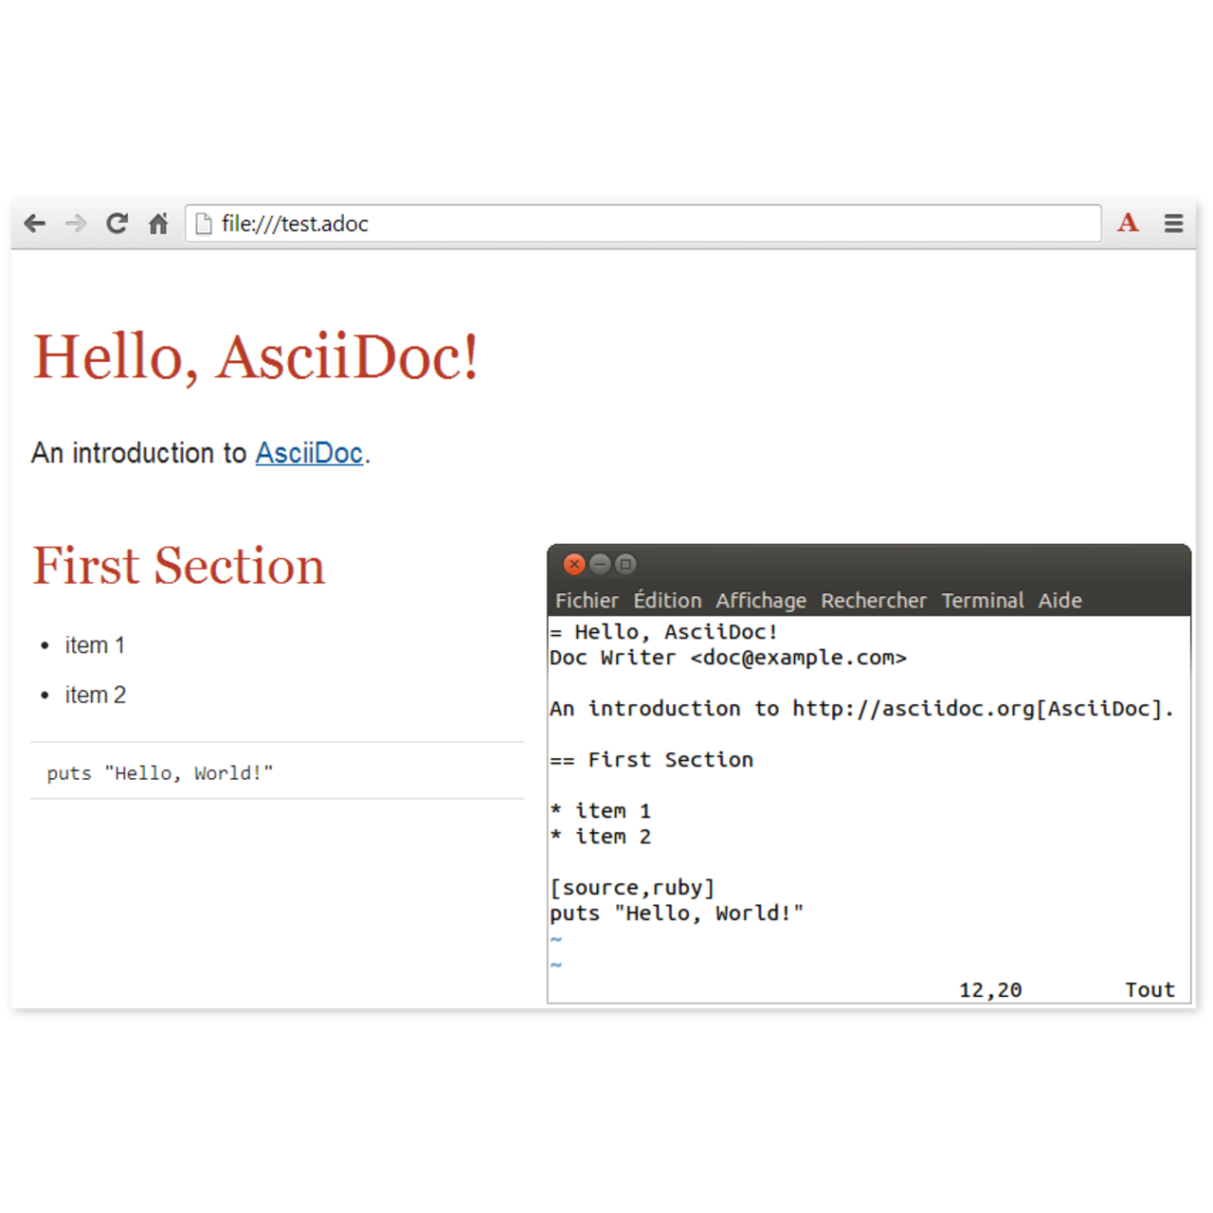Open the Édition menu in the terminal
Image resolution: width=1213 pixels, height=1213 pixels.
point(668,601)
